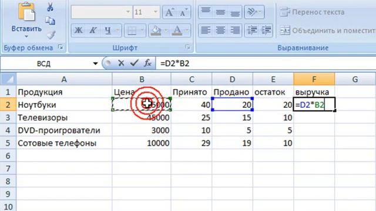376x211 pixels.
Task: Click the Принято value 29
Action: point(192,143)
